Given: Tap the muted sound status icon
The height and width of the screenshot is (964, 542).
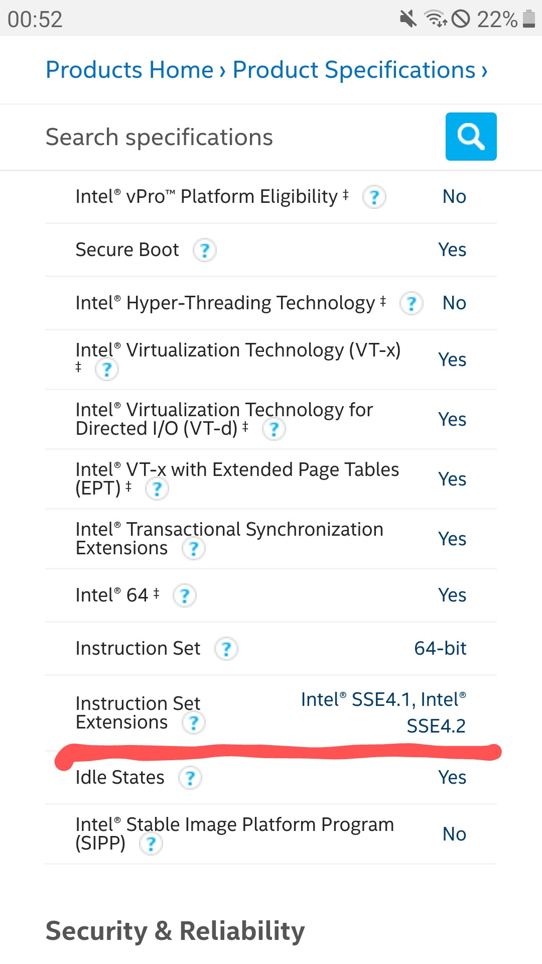Looking at the screenshot, I should tap(408, 19).
